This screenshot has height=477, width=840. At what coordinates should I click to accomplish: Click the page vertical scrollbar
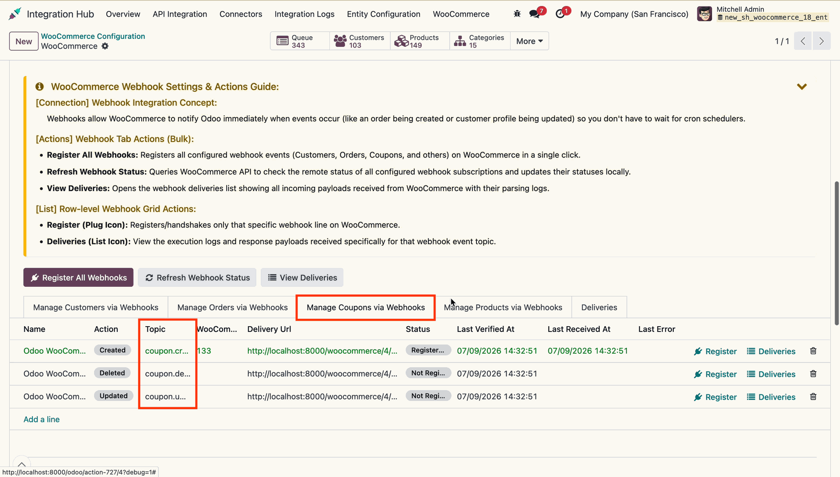click(836, 253)
